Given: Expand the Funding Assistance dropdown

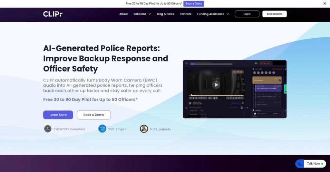Looking at the screenshot, I should coord(213,14).
